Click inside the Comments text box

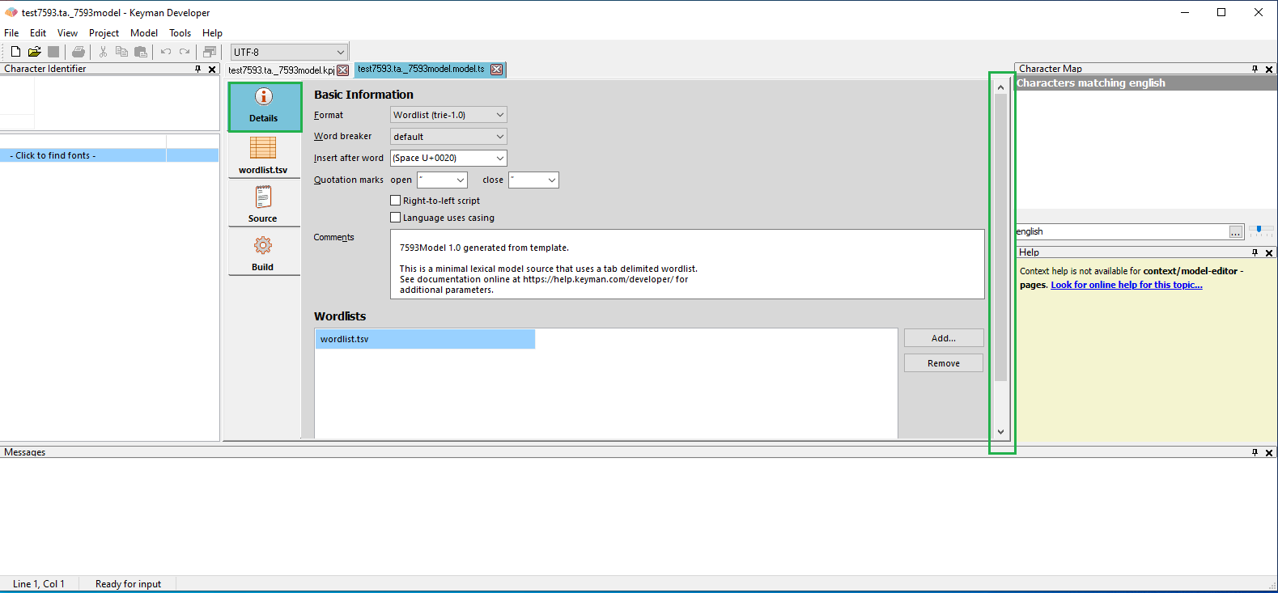coord(687,265)
